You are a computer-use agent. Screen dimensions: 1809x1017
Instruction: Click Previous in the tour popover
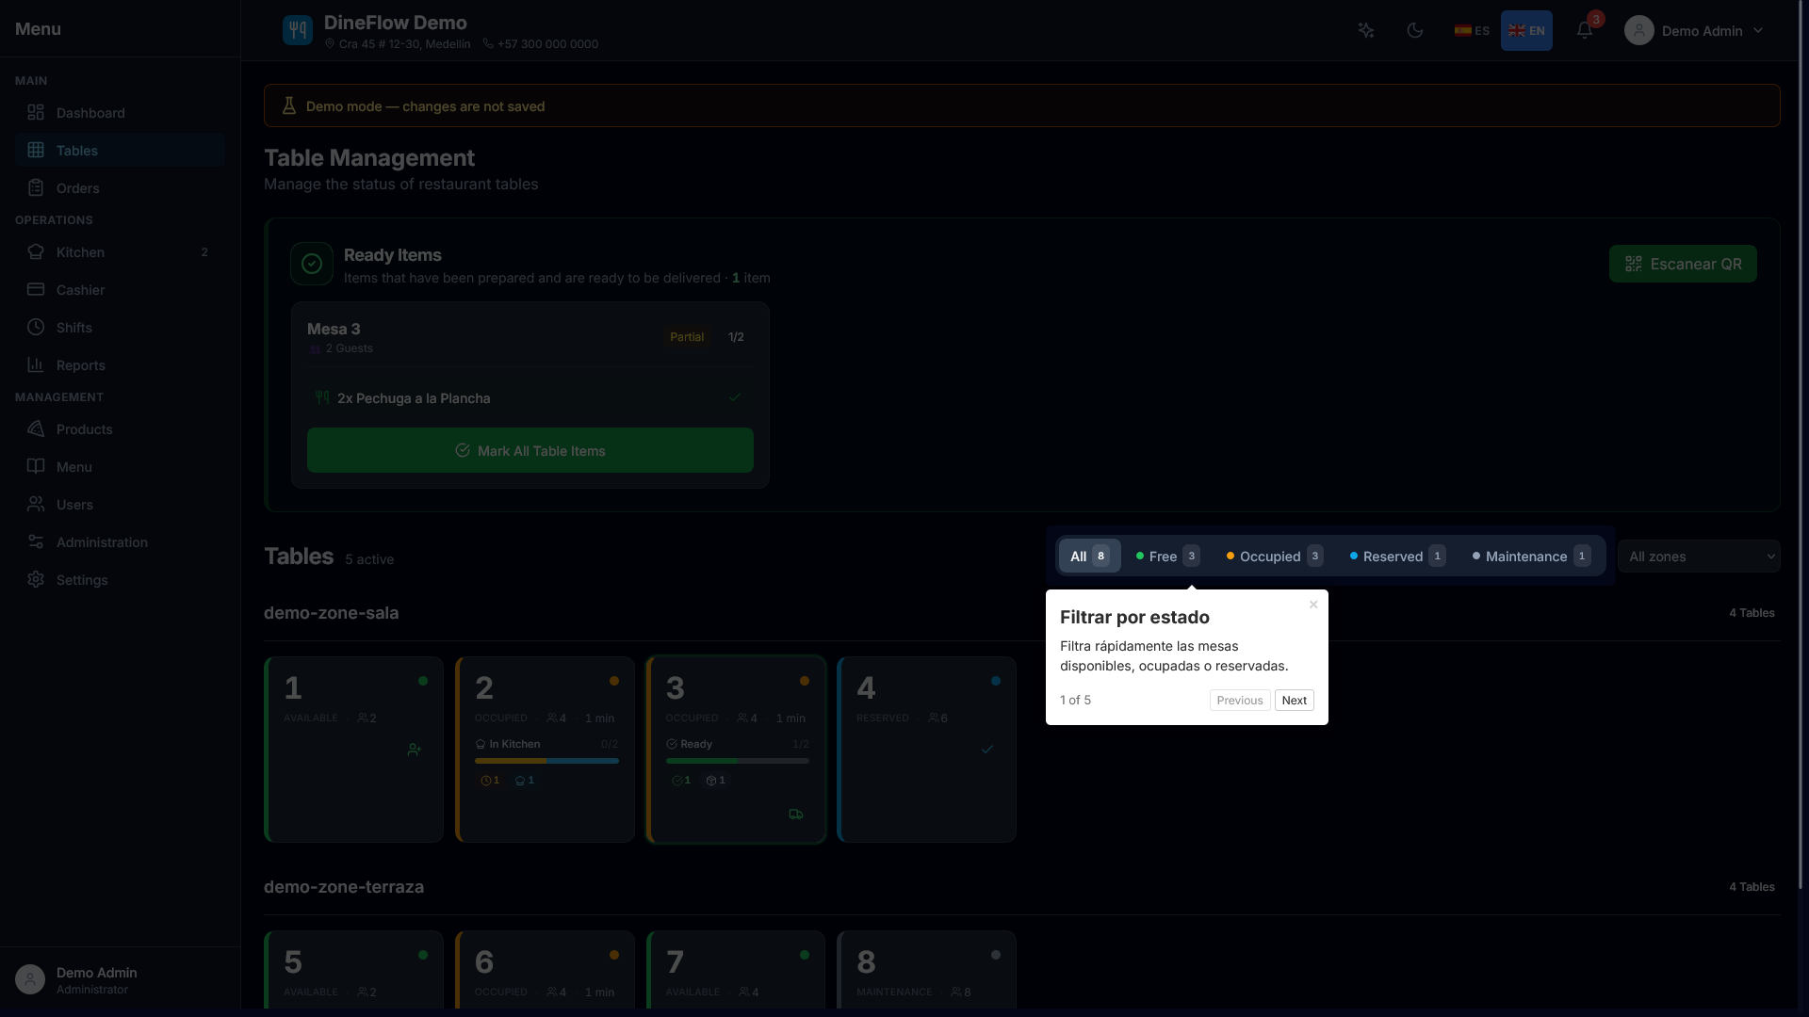pyautogui.click(x=1239, y=700)
